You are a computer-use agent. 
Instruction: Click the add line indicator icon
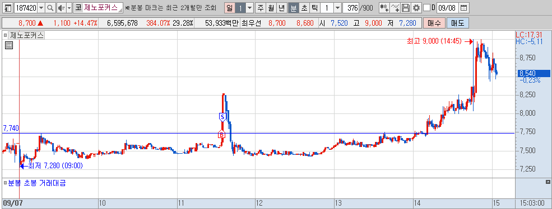(x=395, y=7)
